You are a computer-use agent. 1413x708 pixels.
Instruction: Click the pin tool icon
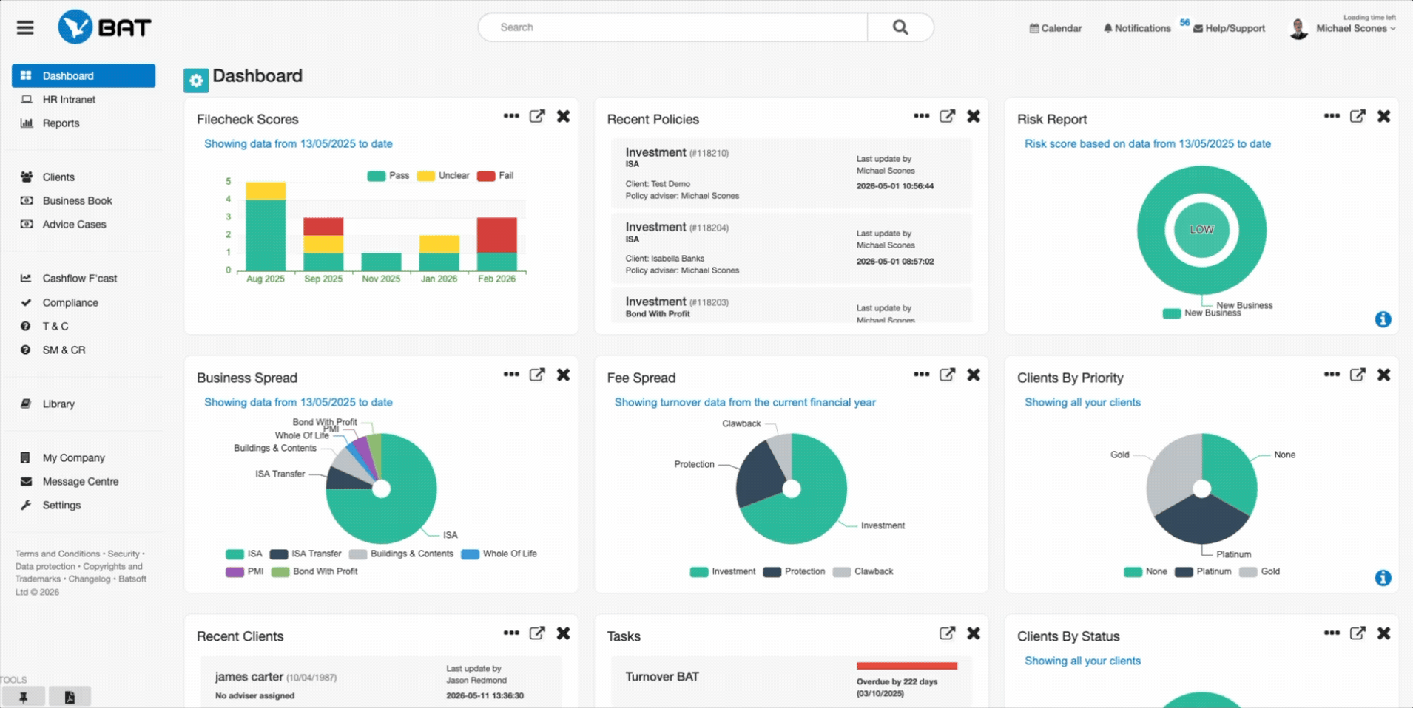click(23, 696)
